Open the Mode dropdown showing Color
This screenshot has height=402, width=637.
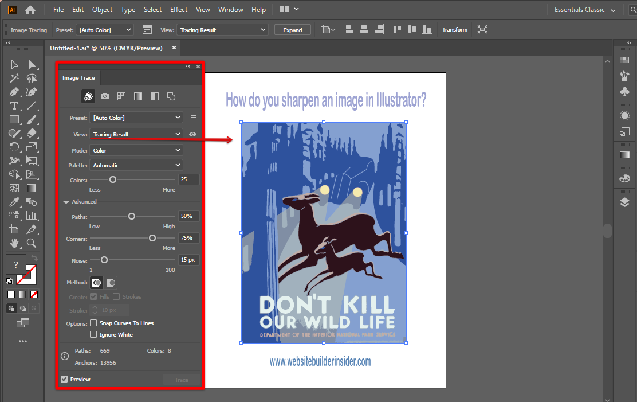point(136,150)
